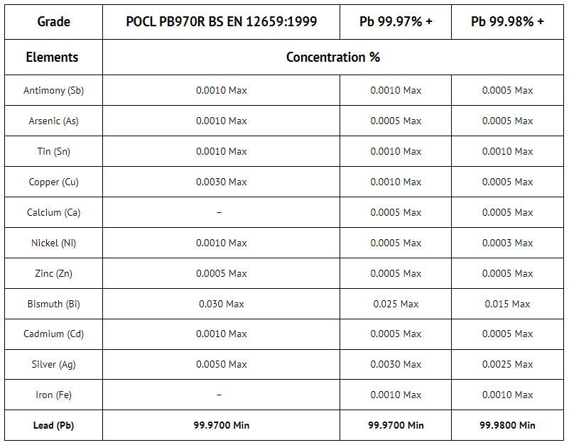This screenshot has height=445, width=569.
Task: Click the Elements header cell
Action: 53,57
